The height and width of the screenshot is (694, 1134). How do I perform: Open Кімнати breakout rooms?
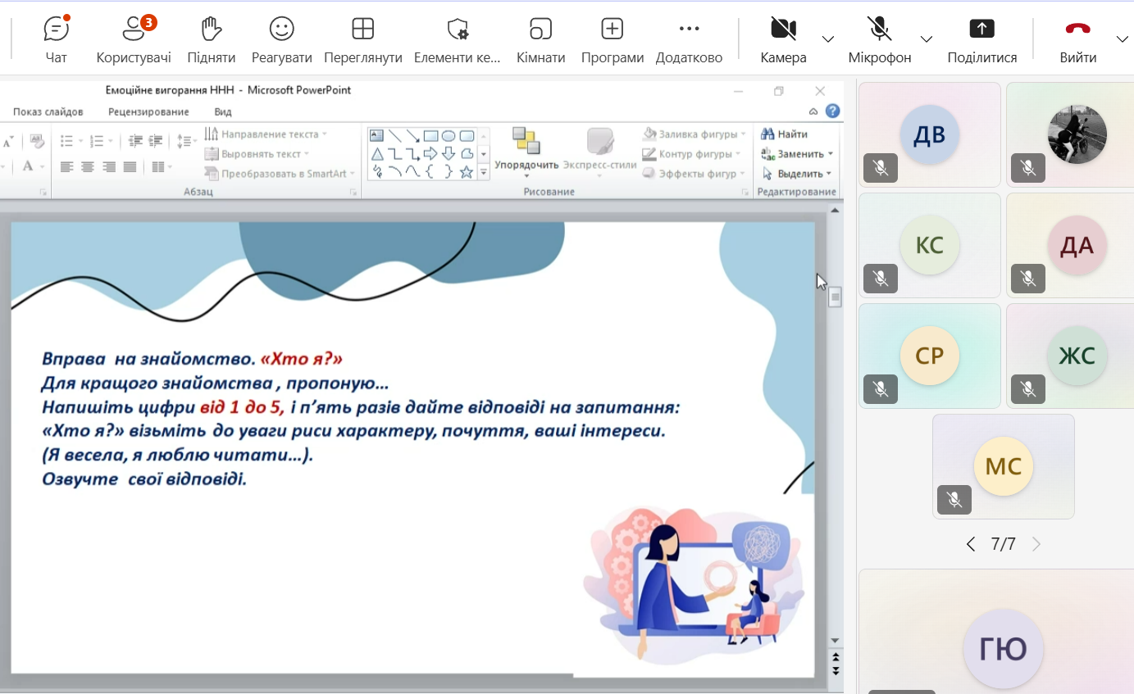click(x=540, y=40)
